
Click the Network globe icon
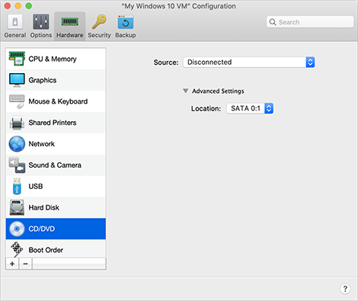17,144
